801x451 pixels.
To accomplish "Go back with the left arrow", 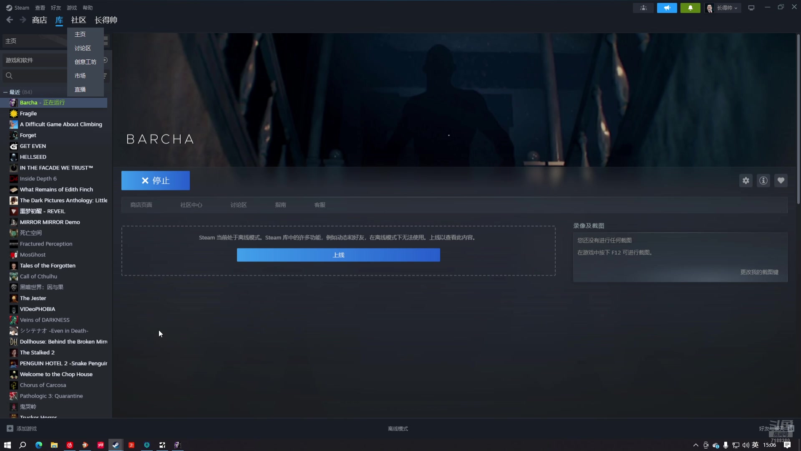I will pyautogui.click(x=10, y=20).
